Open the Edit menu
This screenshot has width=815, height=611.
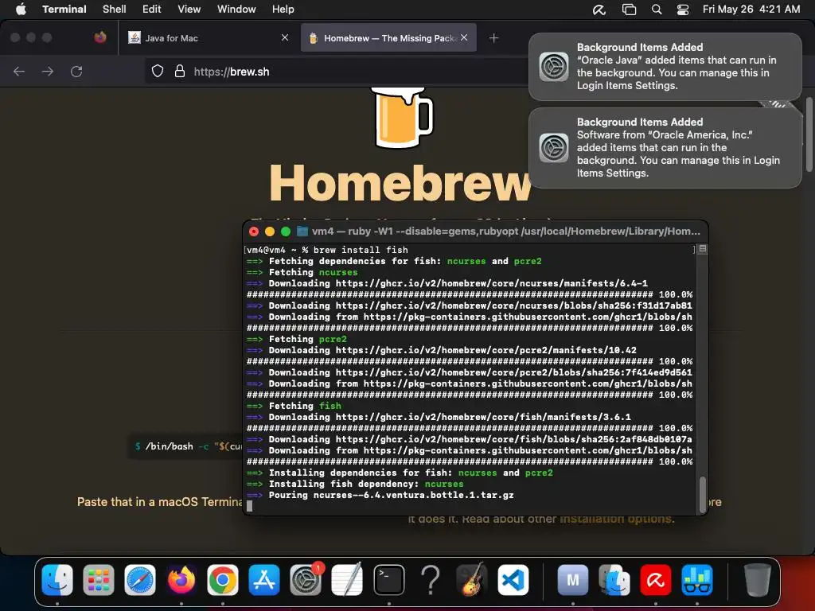point(152,10)
